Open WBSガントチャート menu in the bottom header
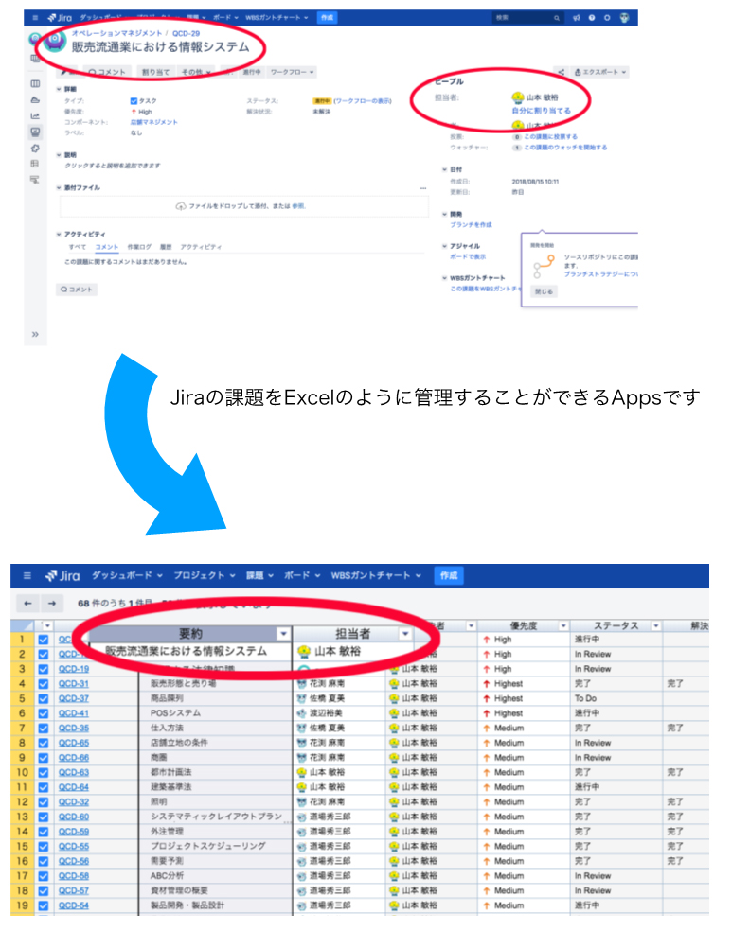The height and width of the screenshot is (931, 732). (x=376, y=575)
